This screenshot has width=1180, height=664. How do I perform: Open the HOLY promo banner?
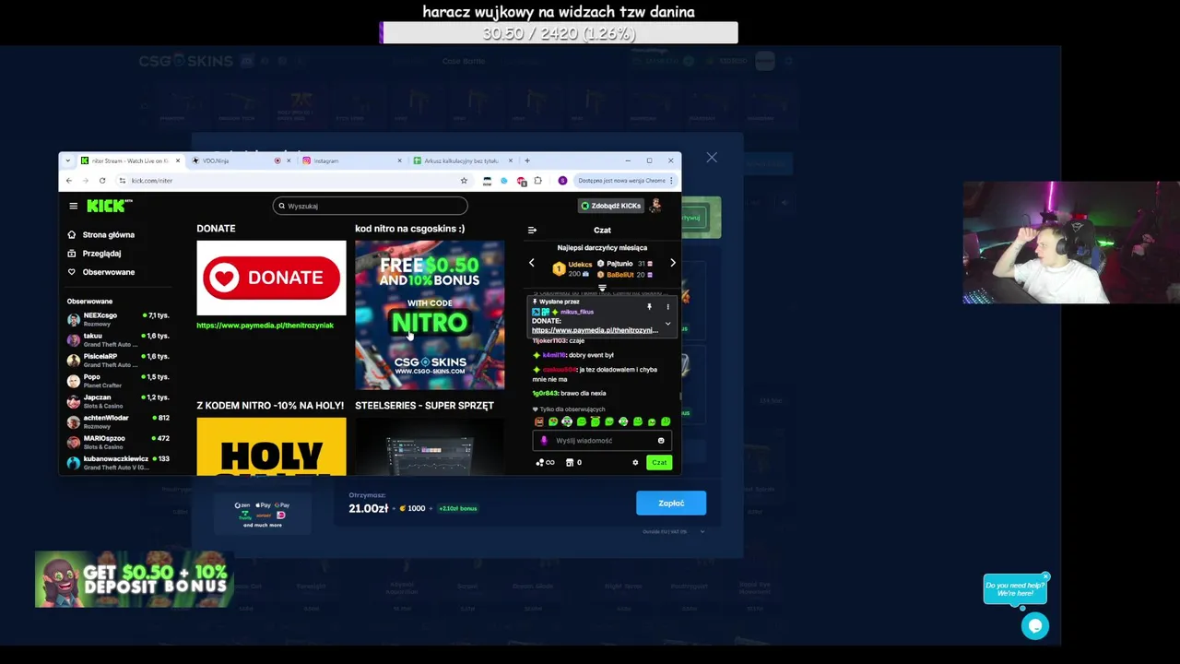[271, 446]
